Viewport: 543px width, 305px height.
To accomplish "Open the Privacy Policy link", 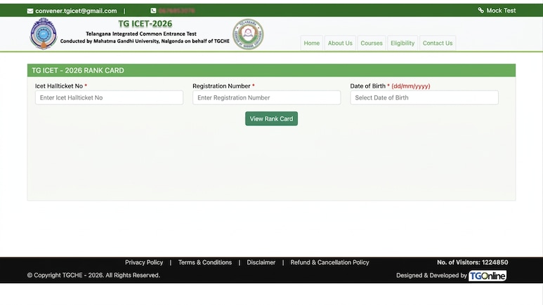I will coord(144,262).
